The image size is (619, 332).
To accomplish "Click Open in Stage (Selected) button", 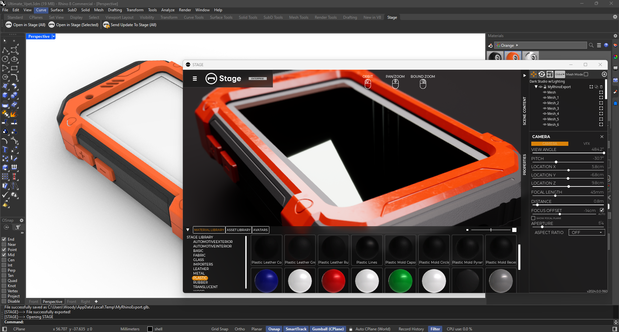I will pos(74,25).
